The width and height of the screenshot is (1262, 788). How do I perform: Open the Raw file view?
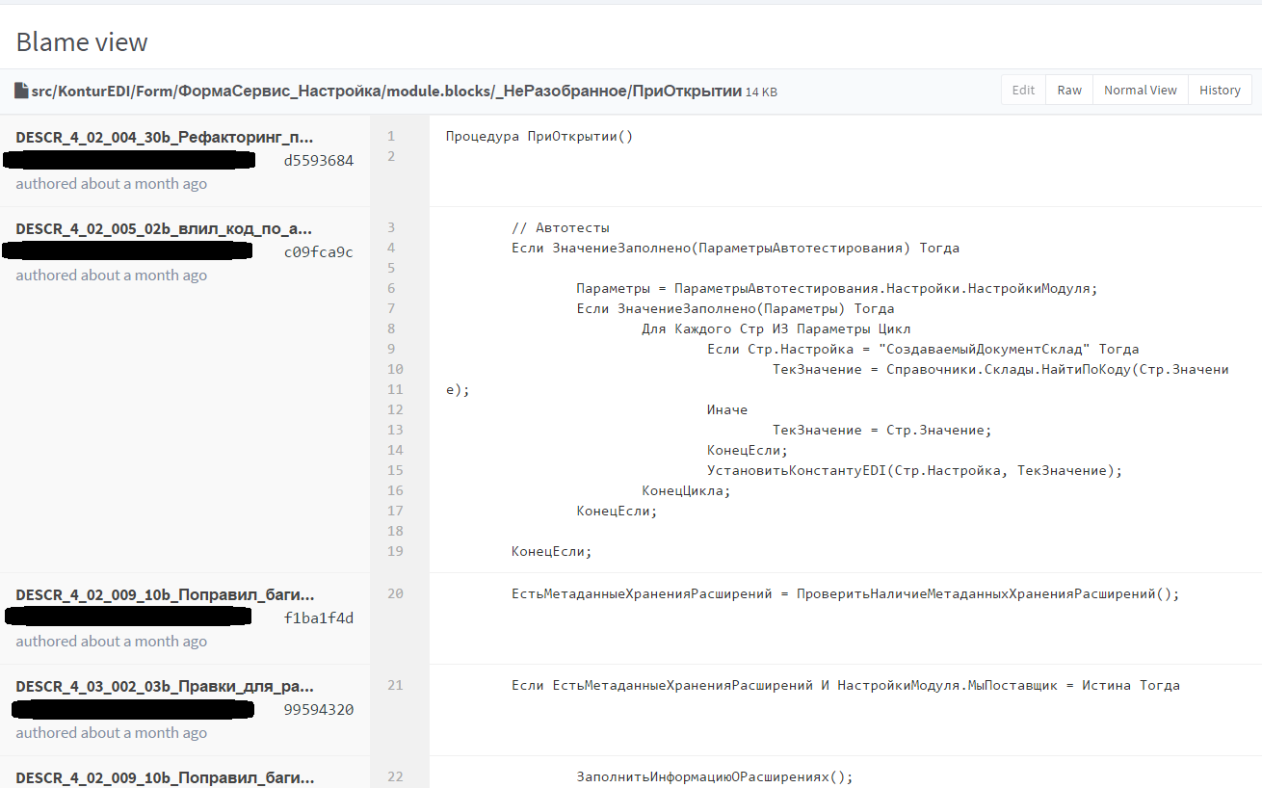pyautogui.click(x=1069, y=90)
